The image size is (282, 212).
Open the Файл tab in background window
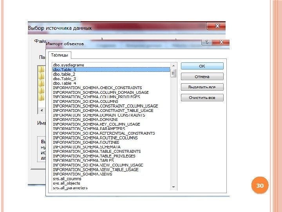pyautogui.click(x=40, y=41)
